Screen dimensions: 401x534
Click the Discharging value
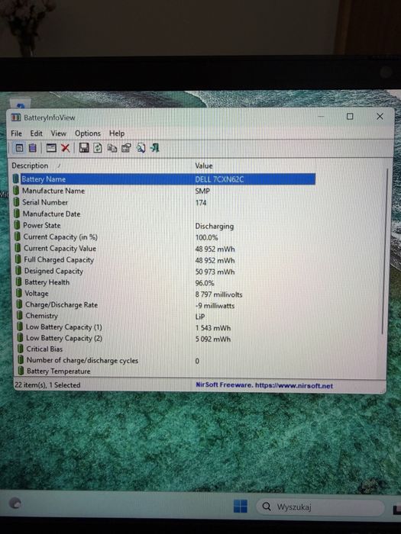coord(215,227)
